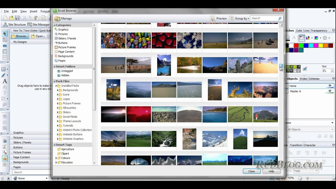Expand the WebArt Photo Collection folder

click(58, 130)
